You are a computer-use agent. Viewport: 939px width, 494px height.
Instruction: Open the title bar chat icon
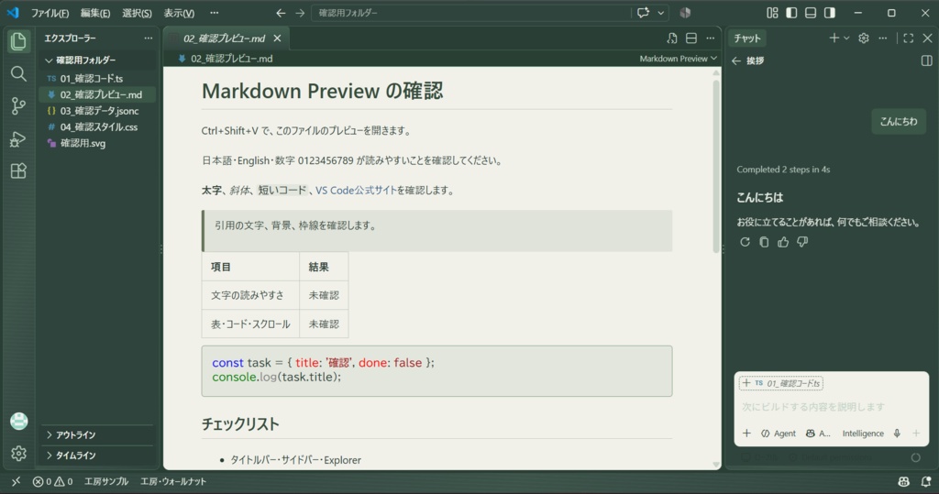(x=643, y=13)
